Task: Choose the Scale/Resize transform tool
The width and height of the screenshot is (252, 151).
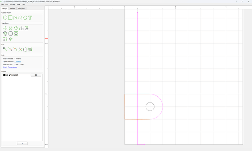Action: 11,28
